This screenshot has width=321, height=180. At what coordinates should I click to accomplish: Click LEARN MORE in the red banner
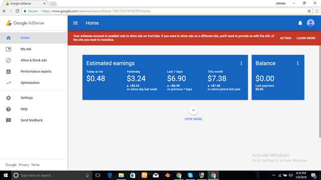306,38
